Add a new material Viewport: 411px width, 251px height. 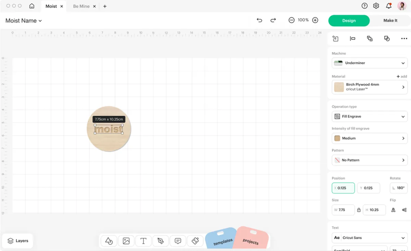[402, 76]
